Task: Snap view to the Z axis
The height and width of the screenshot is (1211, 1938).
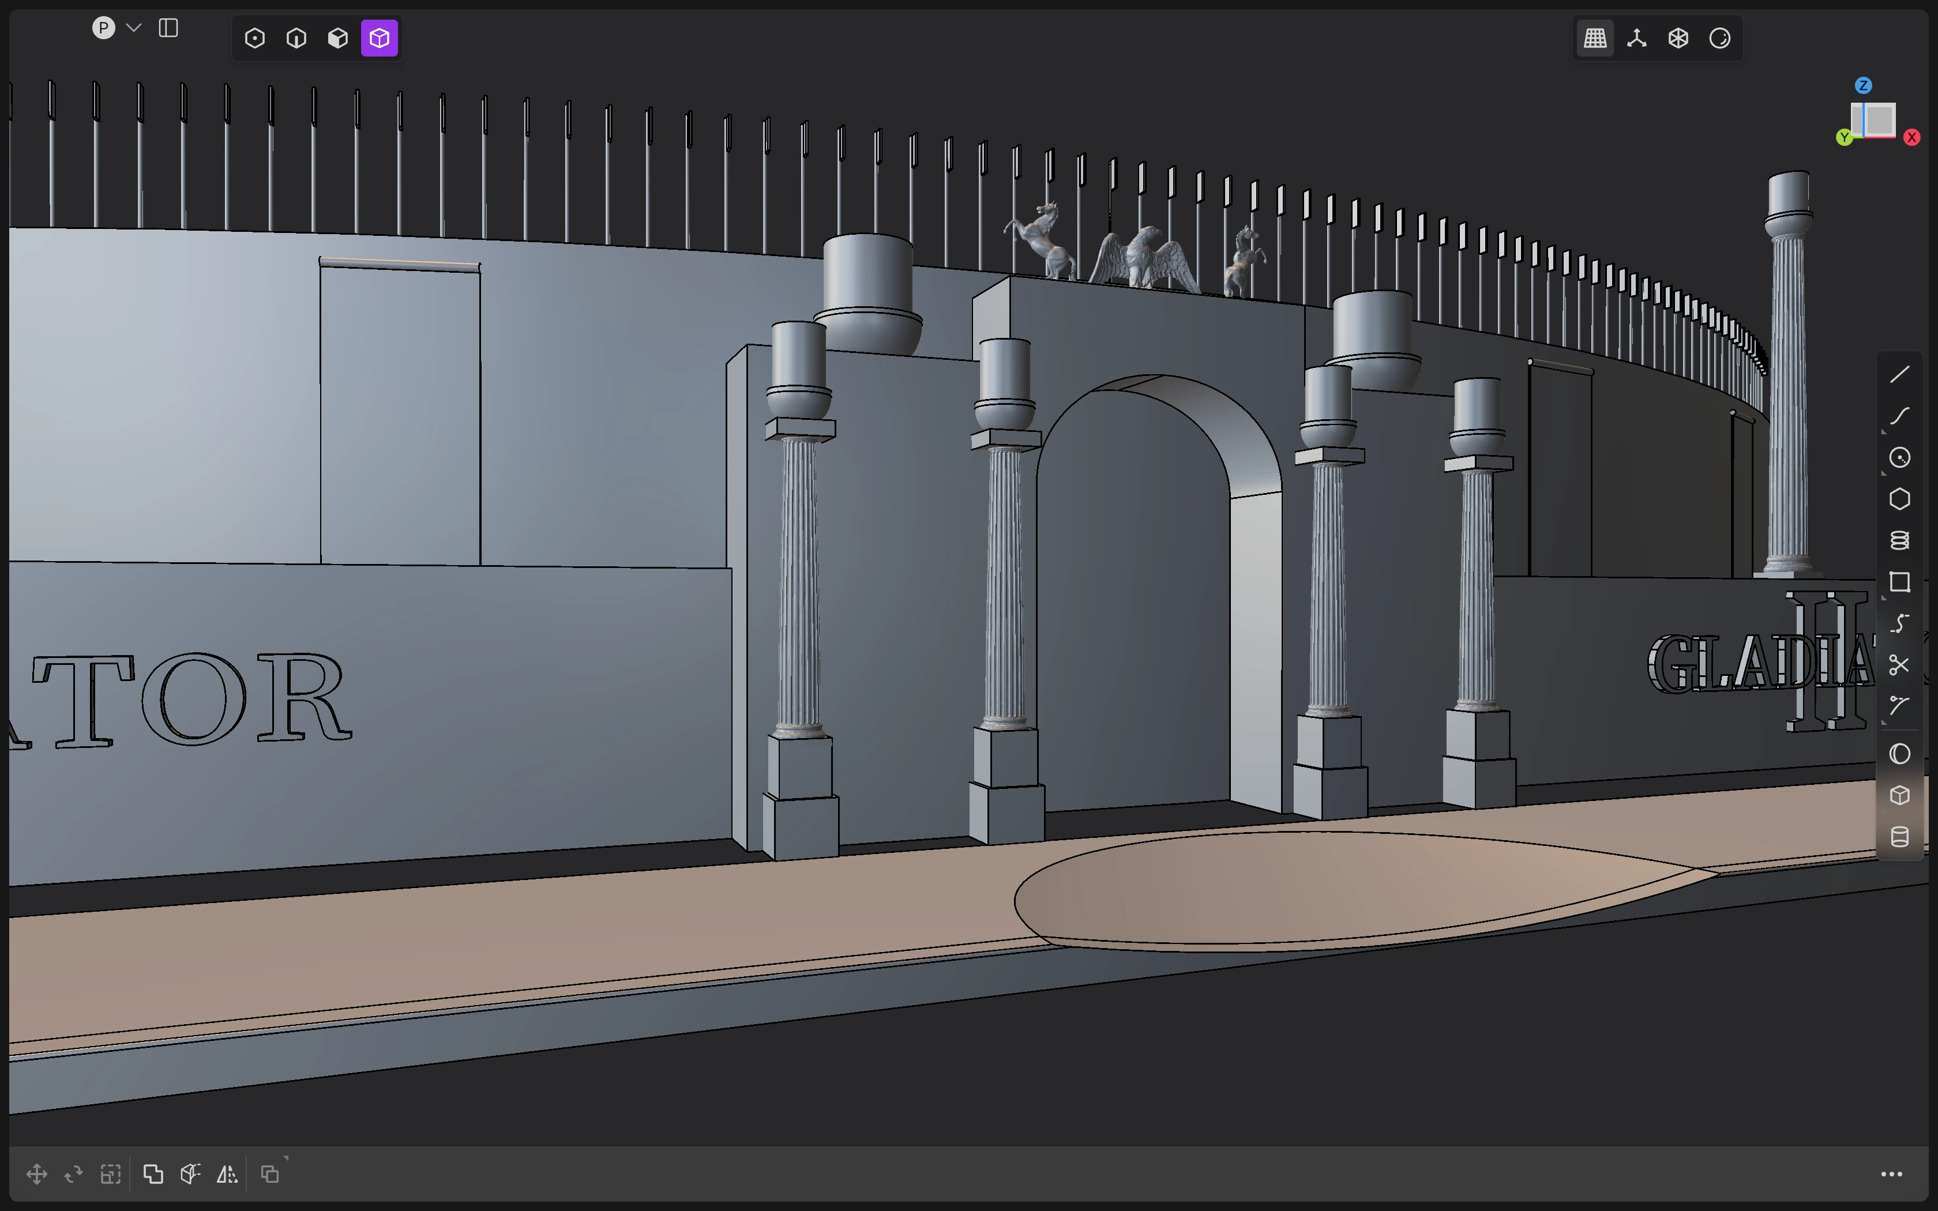Action: pos(1864,85)
